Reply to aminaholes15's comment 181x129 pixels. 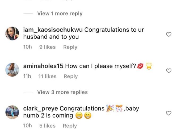[x=70, y=76]
